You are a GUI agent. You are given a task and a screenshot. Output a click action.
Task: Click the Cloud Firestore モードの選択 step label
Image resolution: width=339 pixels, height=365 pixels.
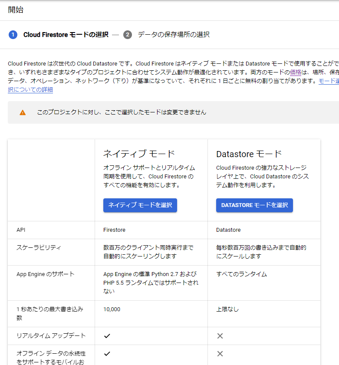pyautogui.click(x=66, y=35)
